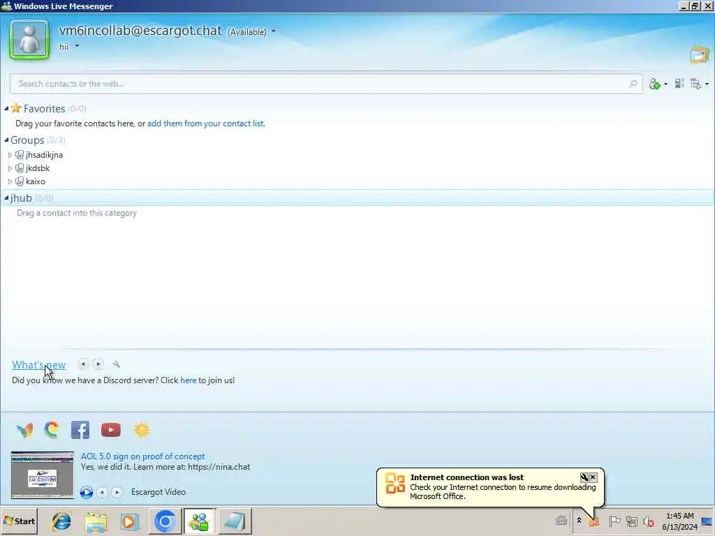Open the Show menu dropdown arrow

[x=707, y=84]
